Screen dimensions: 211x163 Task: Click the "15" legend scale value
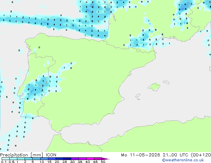coord(49,162)
